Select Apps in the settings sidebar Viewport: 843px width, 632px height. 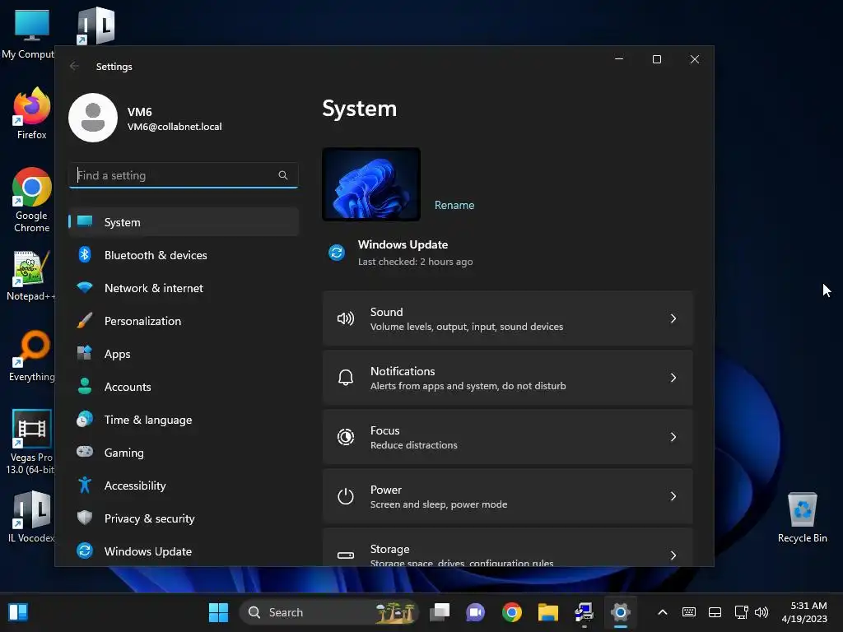point(184,354)
